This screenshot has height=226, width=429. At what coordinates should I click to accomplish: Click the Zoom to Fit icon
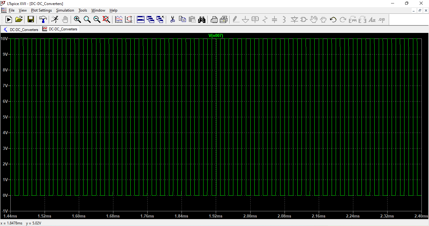point(106,20)
